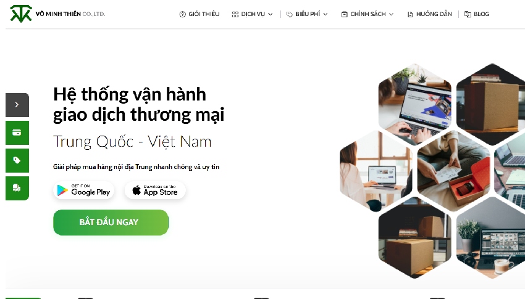Expand the Chính Sách dropdown chevron
The width and height of the screenshot is (525, 299).
(391, 14)
